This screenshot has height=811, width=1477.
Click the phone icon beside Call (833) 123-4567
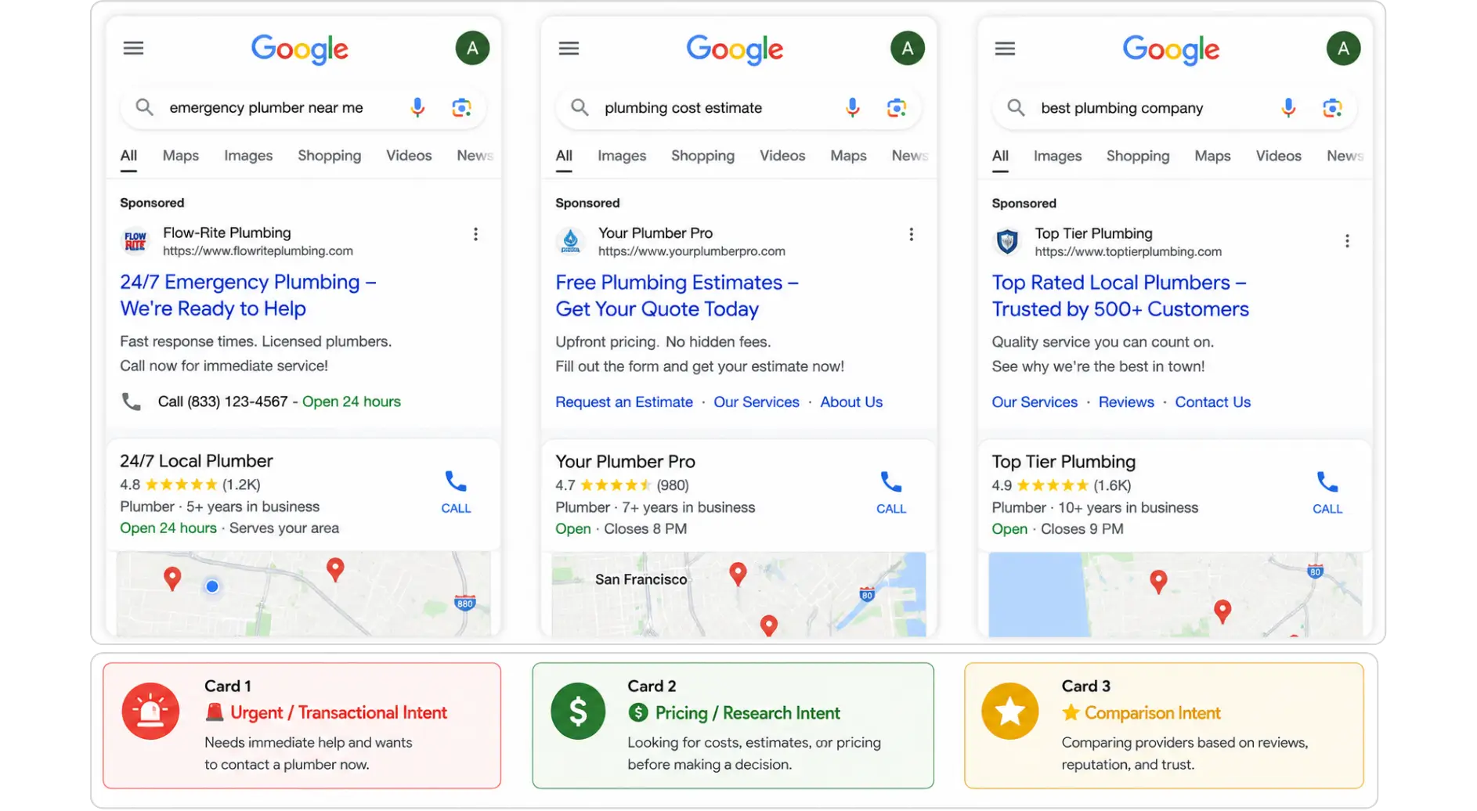[x=132, y=402]
